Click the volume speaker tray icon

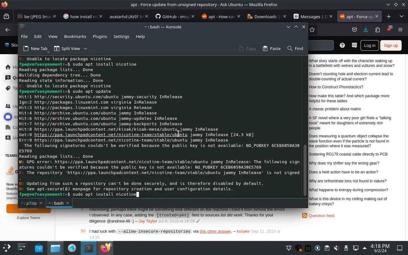pos(336,248)
